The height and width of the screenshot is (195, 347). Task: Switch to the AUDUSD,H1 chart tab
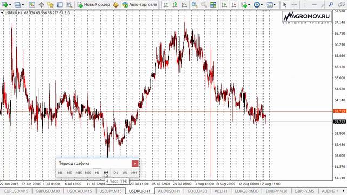[169, 191]
